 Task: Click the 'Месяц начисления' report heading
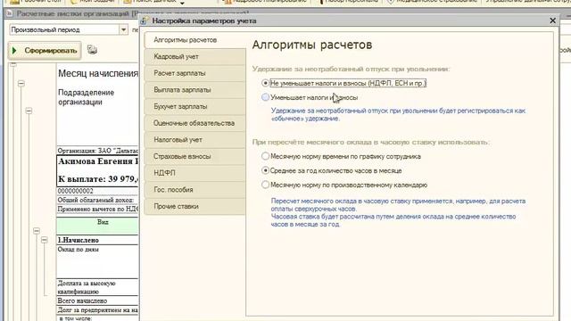(98, 73)
